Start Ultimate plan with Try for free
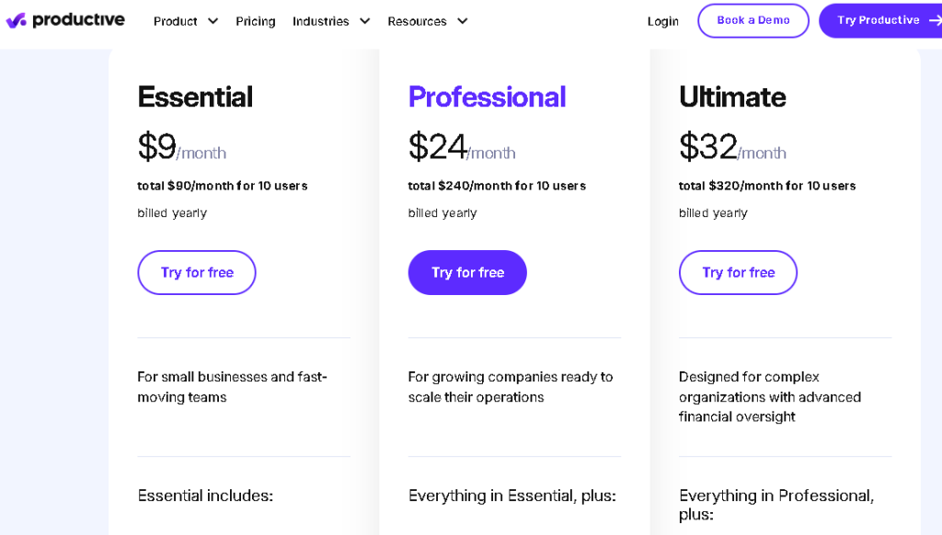 738,272
